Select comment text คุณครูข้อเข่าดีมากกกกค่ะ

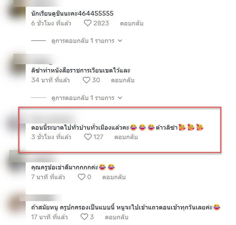65,167
